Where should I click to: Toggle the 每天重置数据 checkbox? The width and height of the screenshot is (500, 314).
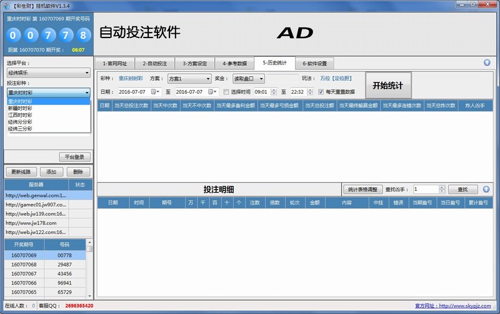(321, 92)
